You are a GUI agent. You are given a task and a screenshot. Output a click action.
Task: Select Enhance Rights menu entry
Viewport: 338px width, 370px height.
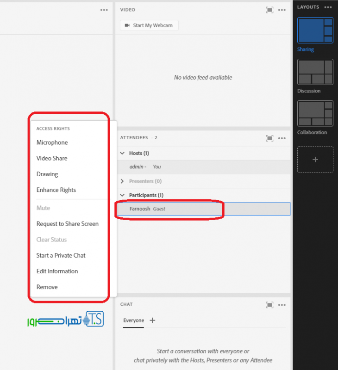tap(56, 190)
